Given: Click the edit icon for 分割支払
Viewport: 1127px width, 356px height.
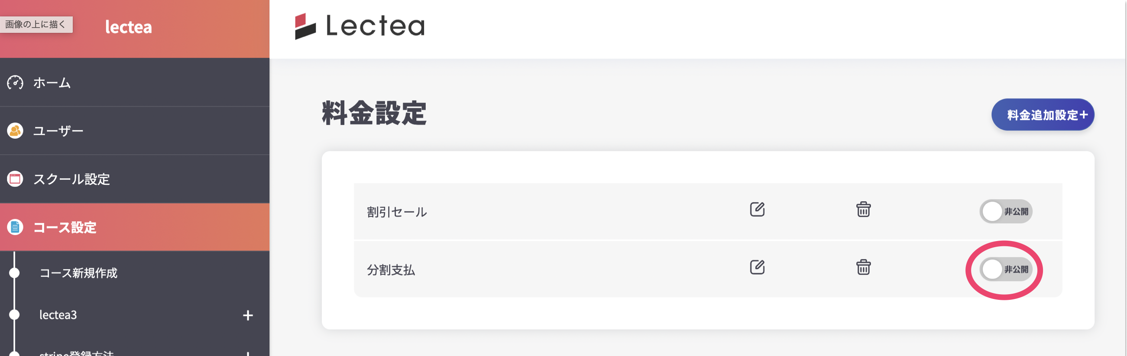Looking at the screenshot, I should 757,267.
